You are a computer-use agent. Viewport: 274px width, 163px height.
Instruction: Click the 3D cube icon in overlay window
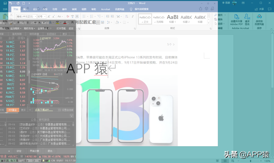point(207,9)
